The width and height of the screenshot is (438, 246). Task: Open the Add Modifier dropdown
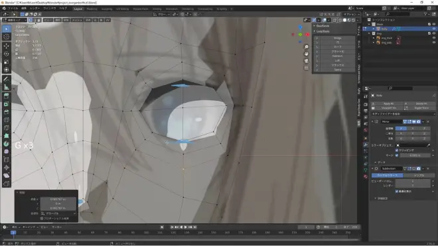click(403, 114)
